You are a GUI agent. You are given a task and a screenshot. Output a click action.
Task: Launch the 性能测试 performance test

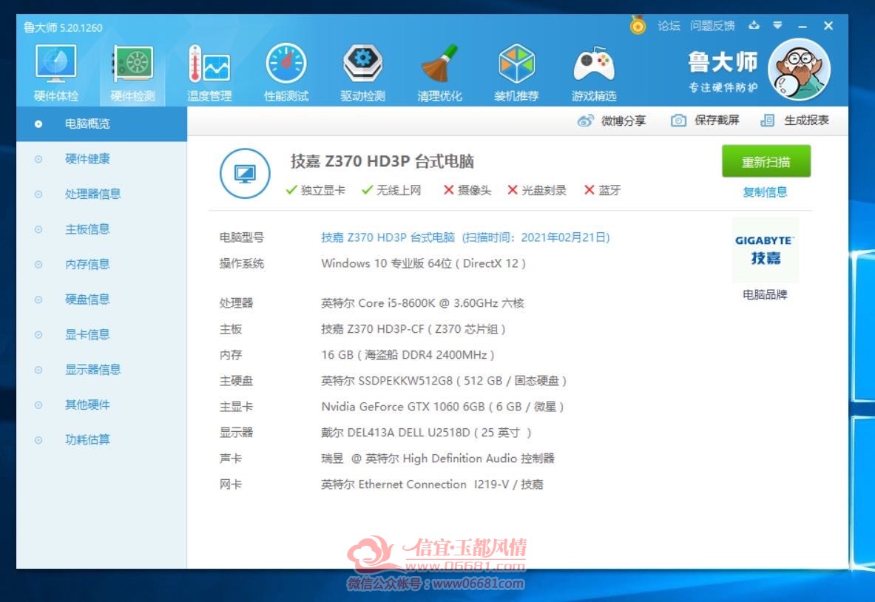point(286,72)
